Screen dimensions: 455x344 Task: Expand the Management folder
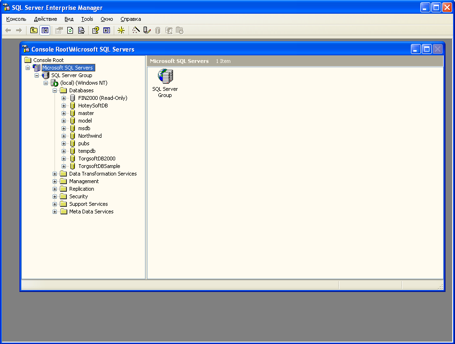(55, 181)
